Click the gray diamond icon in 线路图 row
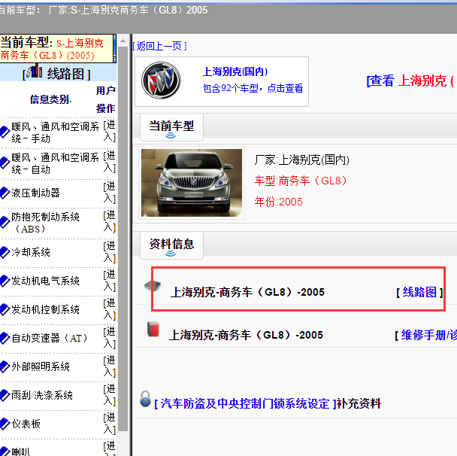This screenshot has width=457, height=456. click(x=153, y=286)
